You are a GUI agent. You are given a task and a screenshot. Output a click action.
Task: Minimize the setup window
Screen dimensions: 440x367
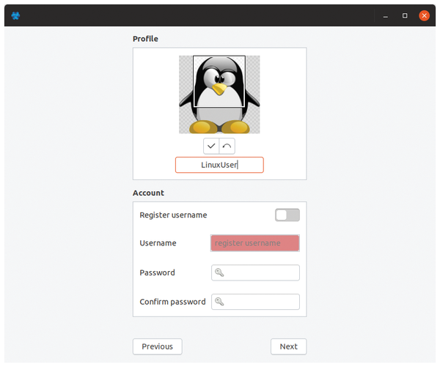tap(386, 15)
